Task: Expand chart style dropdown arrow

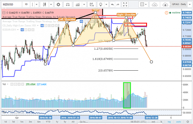Action: [51, 5]
